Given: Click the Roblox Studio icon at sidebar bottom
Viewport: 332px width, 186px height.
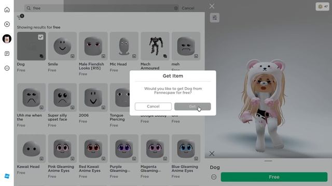Looking at the screenshot, I should (7, 176).
